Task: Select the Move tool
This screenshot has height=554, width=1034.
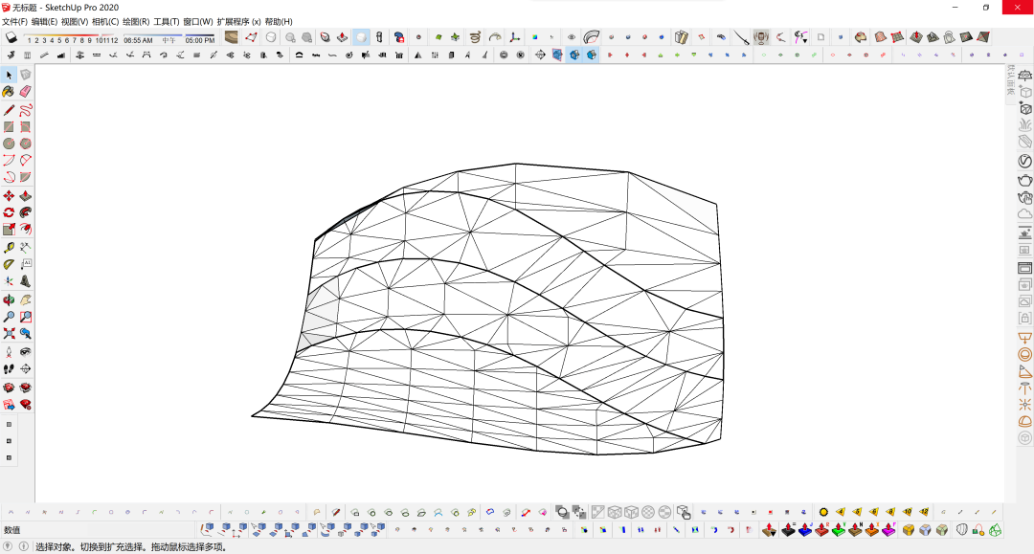Action: coord(9,195)
